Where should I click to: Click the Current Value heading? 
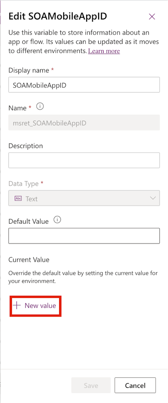tap(29, 259)
